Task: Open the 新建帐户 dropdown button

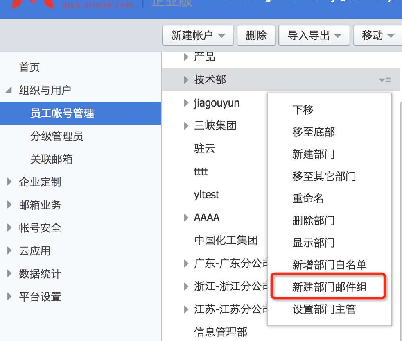Action: [198, 35]
